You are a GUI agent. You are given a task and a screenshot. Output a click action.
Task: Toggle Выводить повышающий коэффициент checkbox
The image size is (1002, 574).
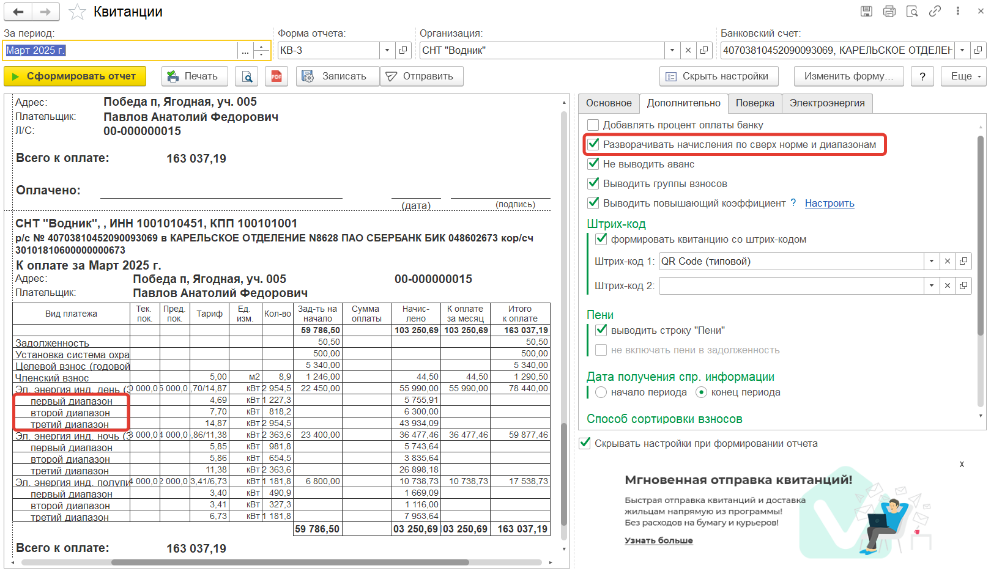click(x=593, y=203)
